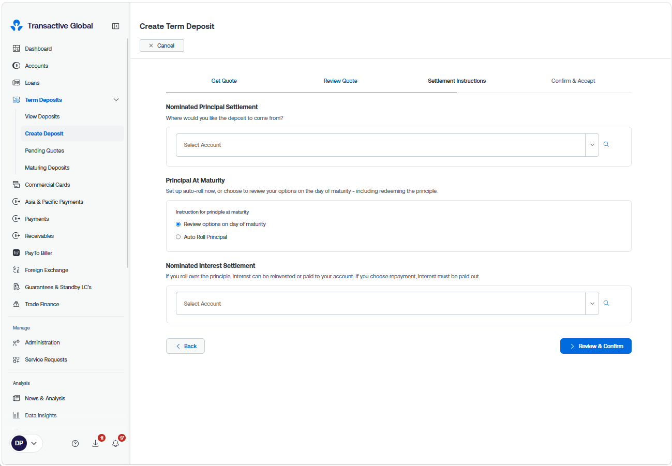Click the Review & Confirm button
This screenshot has width=672, height=466.
click(596, 346)
